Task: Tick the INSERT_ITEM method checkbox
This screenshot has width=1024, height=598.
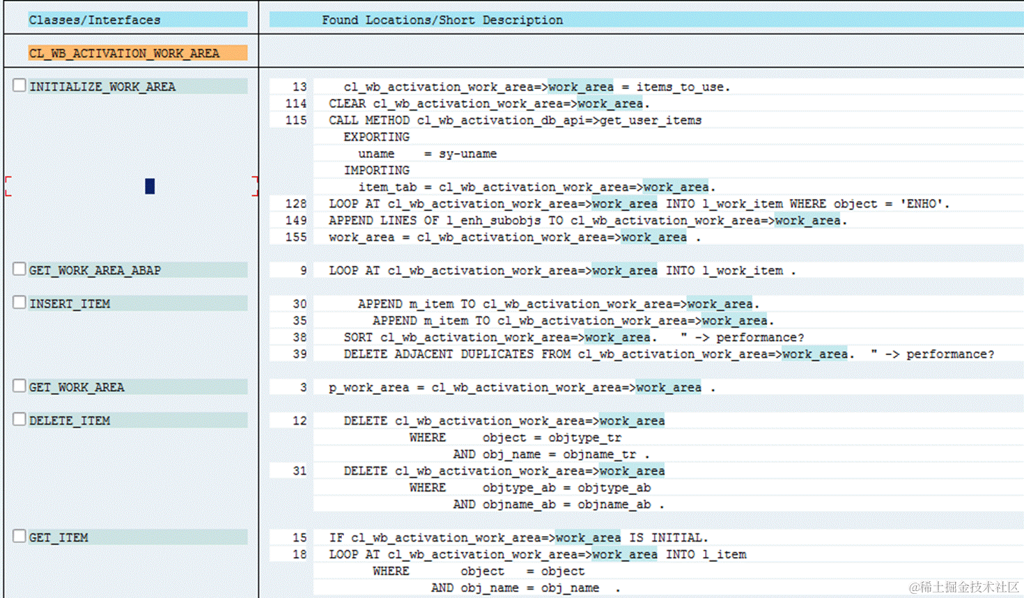Action: [x=20, y=303]
